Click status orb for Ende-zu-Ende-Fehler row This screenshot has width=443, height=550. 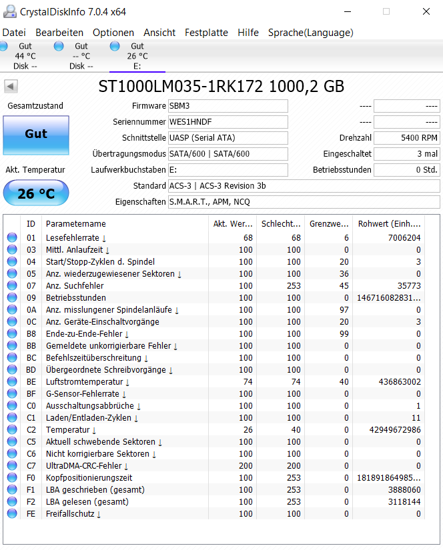click(12, 333)
